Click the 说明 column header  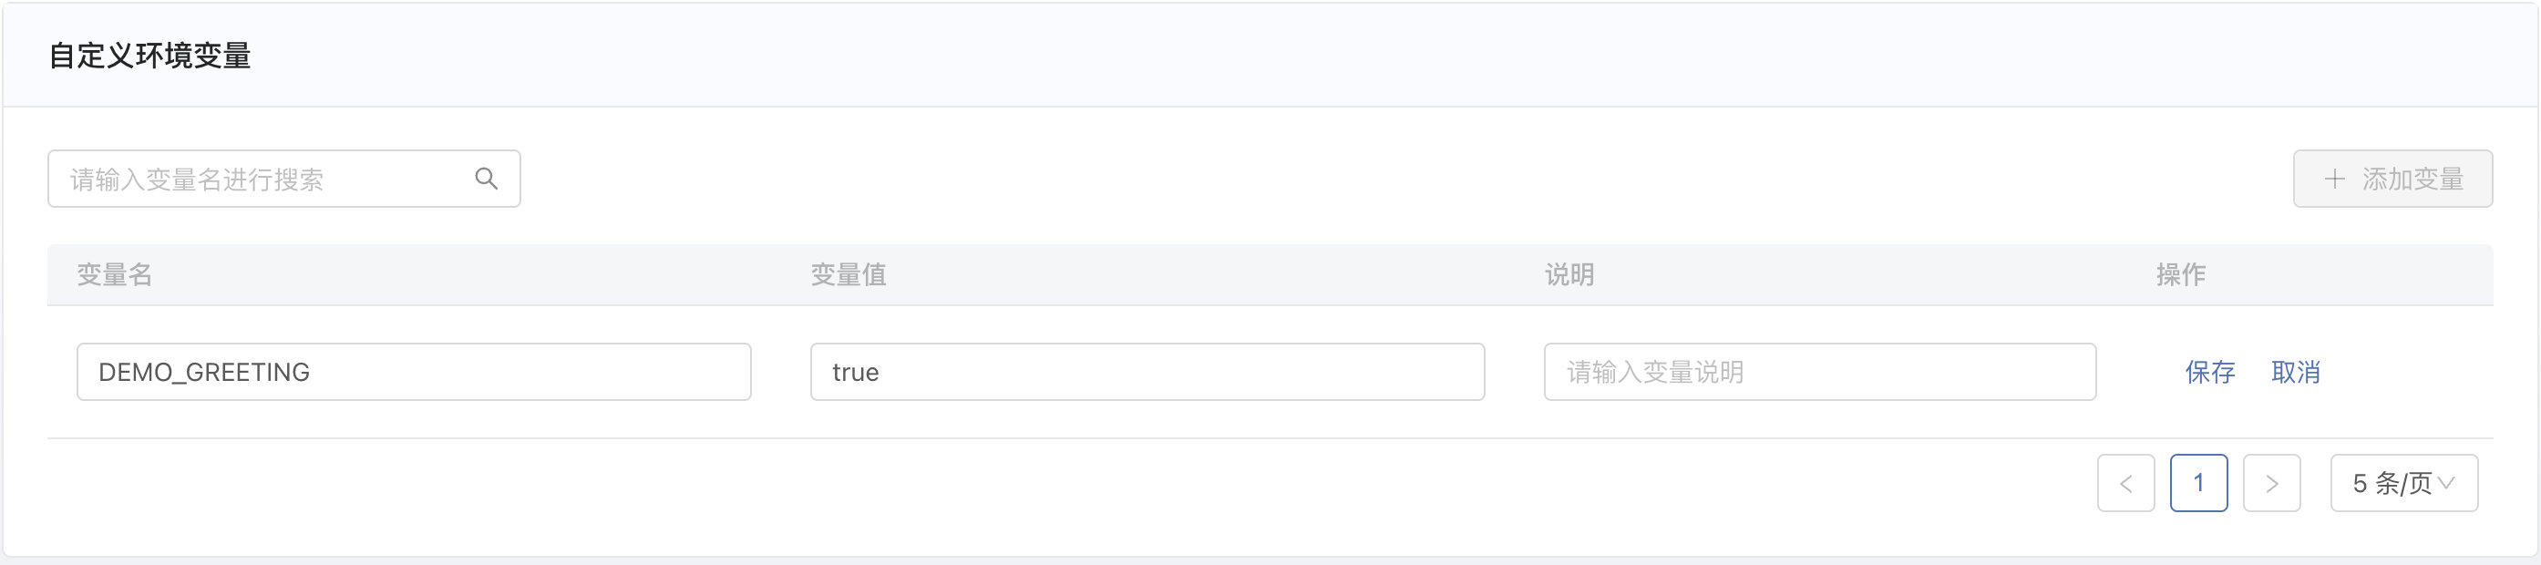click(1569, 274)
